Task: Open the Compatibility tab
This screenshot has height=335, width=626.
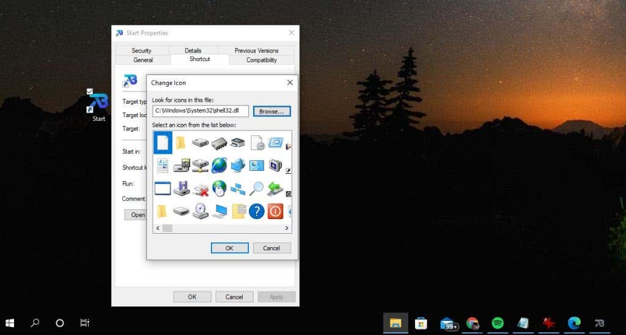Action: click(262, 60)
